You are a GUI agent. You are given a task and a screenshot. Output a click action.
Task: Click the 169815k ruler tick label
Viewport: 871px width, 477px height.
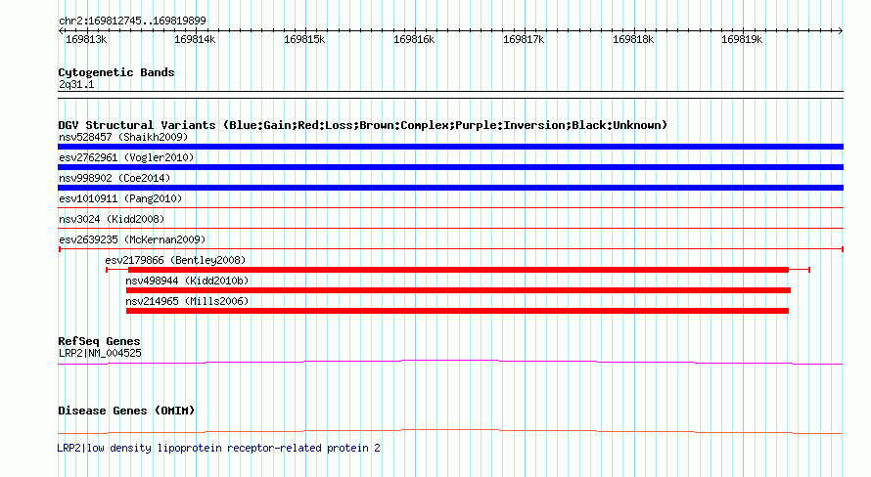pyautogui.click(x=304, y=40)
